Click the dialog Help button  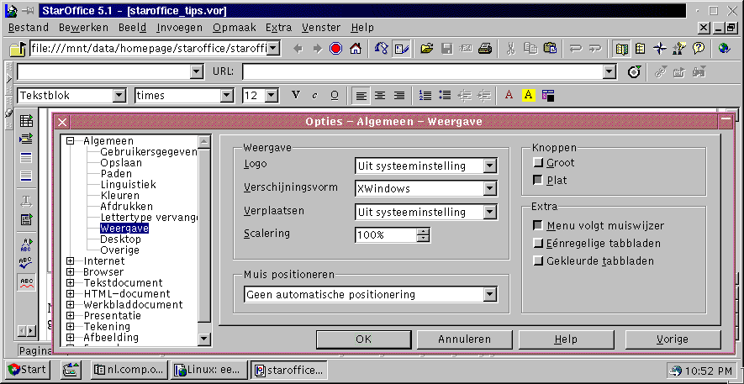click(x=566, y=339)
